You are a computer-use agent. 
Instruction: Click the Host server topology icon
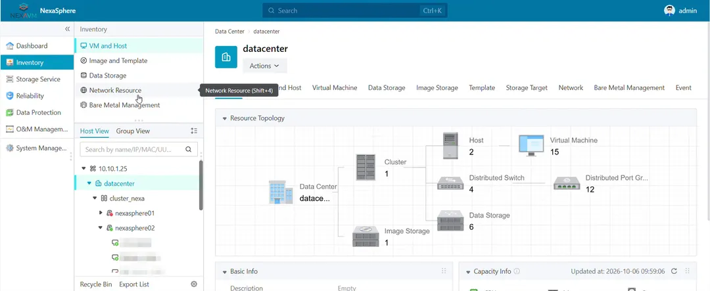[x=450, y=145]
